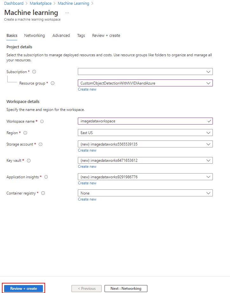View Storage account info tooltip

coord(41,144)
